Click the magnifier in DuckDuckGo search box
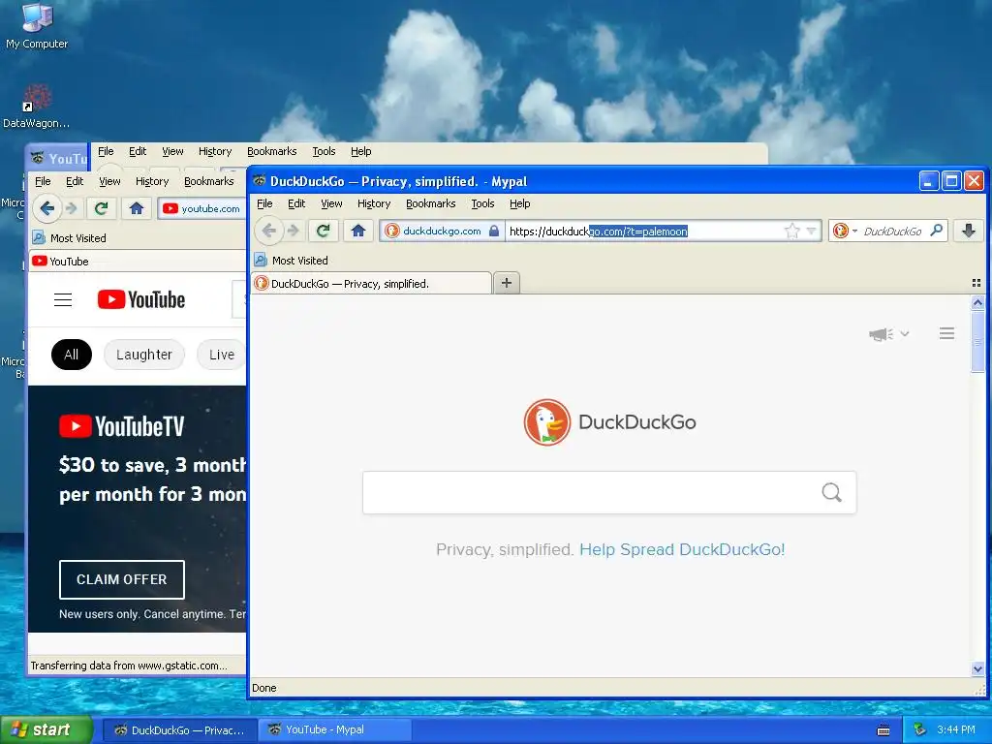Image resolution: width=992 pixels, height=744 pixels. [832, 492]
